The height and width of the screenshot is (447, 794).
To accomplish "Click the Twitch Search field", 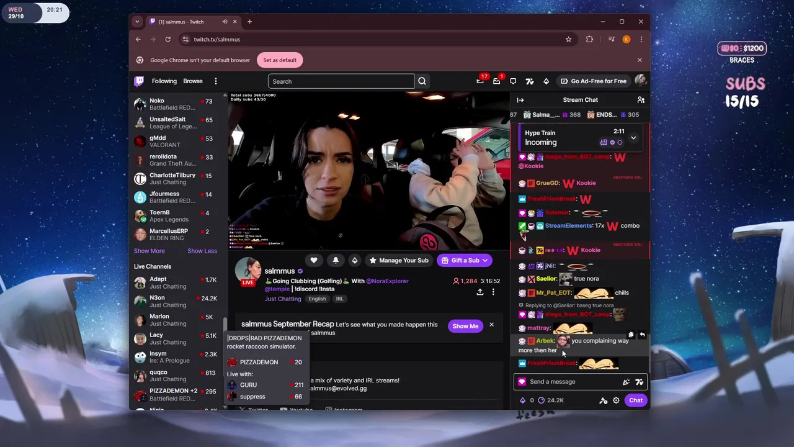I will click(x=341, y=81).
